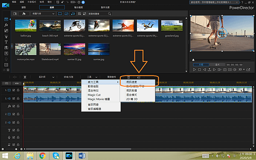Click the timeline zoom slider handle
256x160 pixels.
pos(16,149)
